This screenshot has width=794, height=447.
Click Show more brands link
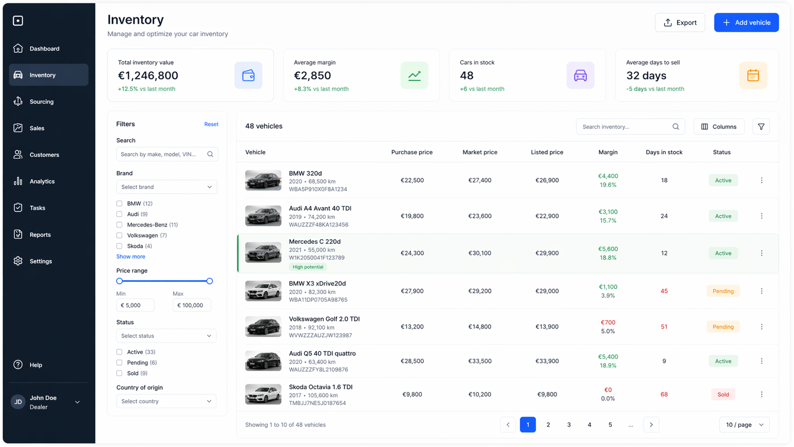tap(131, 257)
